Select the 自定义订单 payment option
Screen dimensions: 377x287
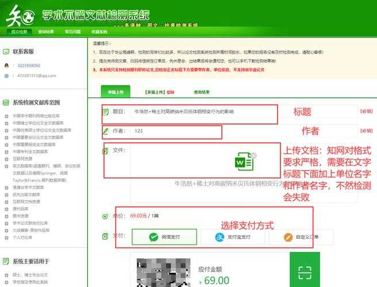[301, 237]
